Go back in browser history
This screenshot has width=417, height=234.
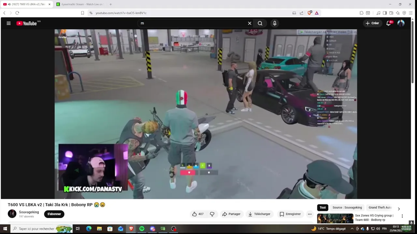pos(4,13)
